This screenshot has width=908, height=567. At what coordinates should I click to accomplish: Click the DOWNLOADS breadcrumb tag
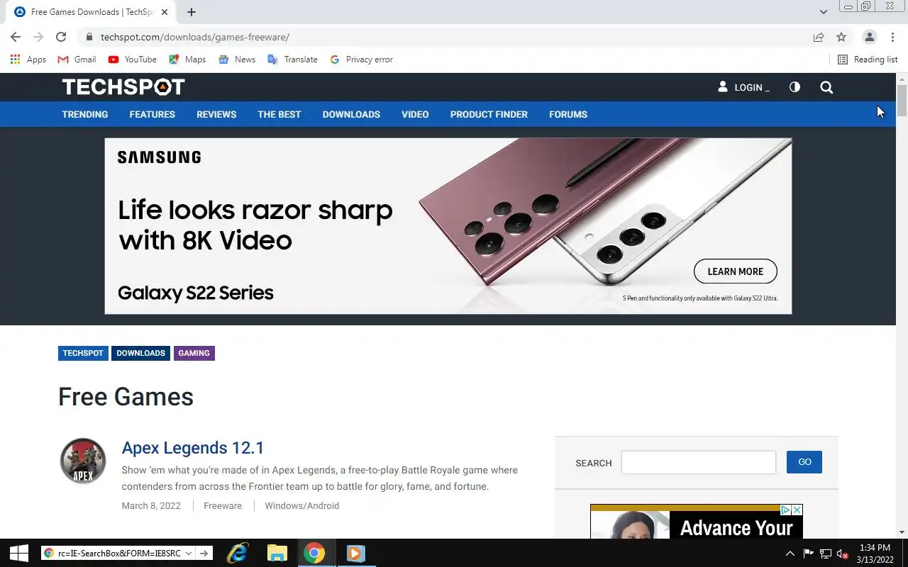(140, 353)
